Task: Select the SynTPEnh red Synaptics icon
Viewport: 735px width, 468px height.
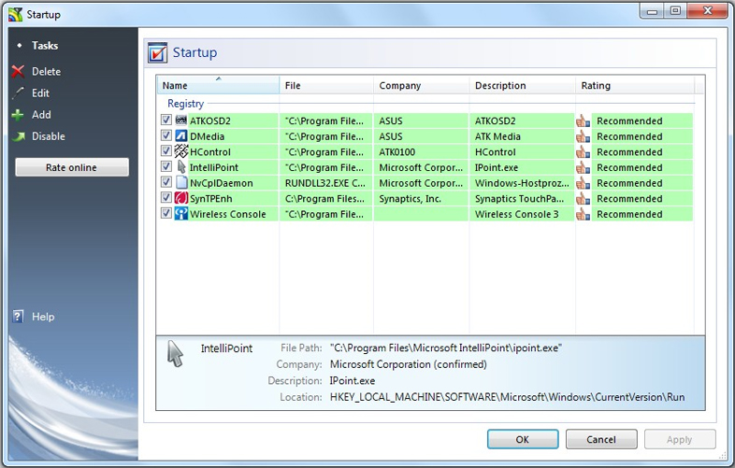Action: pyautogui.click(x=181, y=198)
